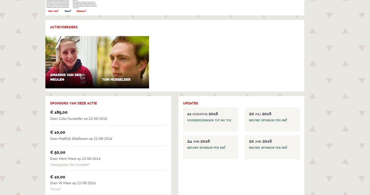Click the 'Updates' section heading
Screen dimensions: 370x195
click(x=190, y=103)
